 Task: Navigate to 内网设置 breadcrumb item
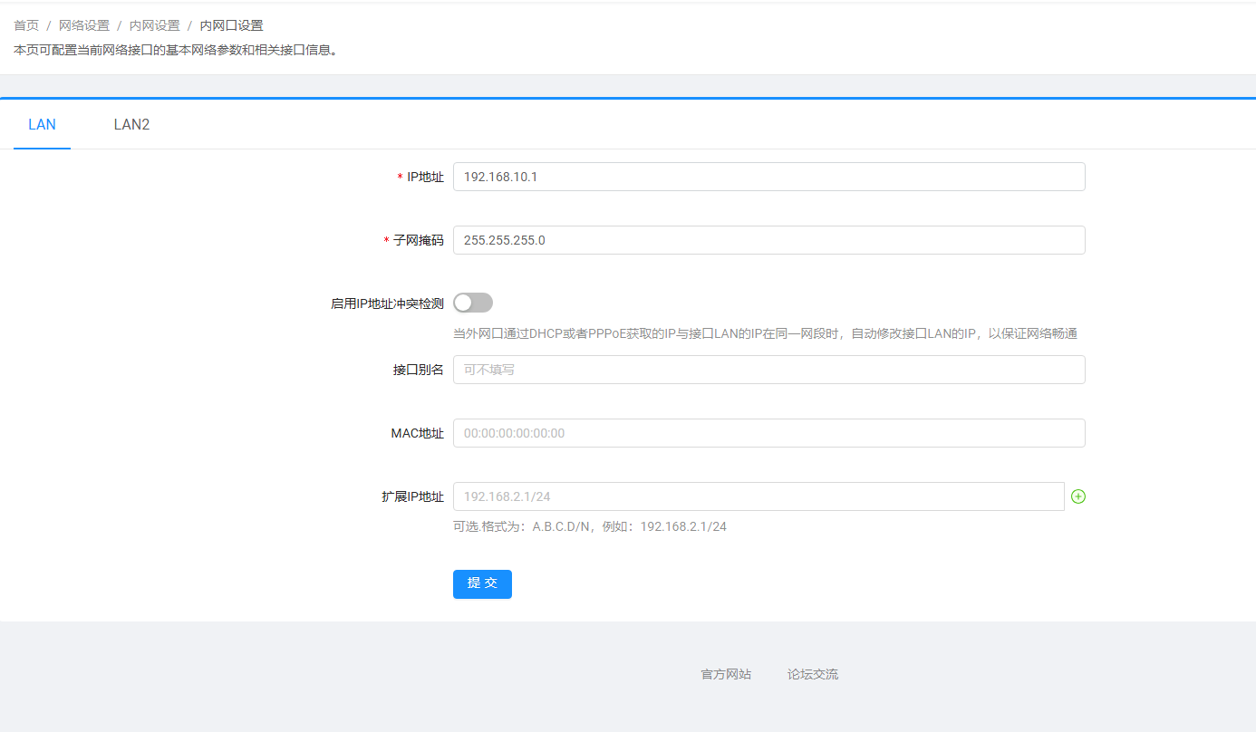click(155, 25)
